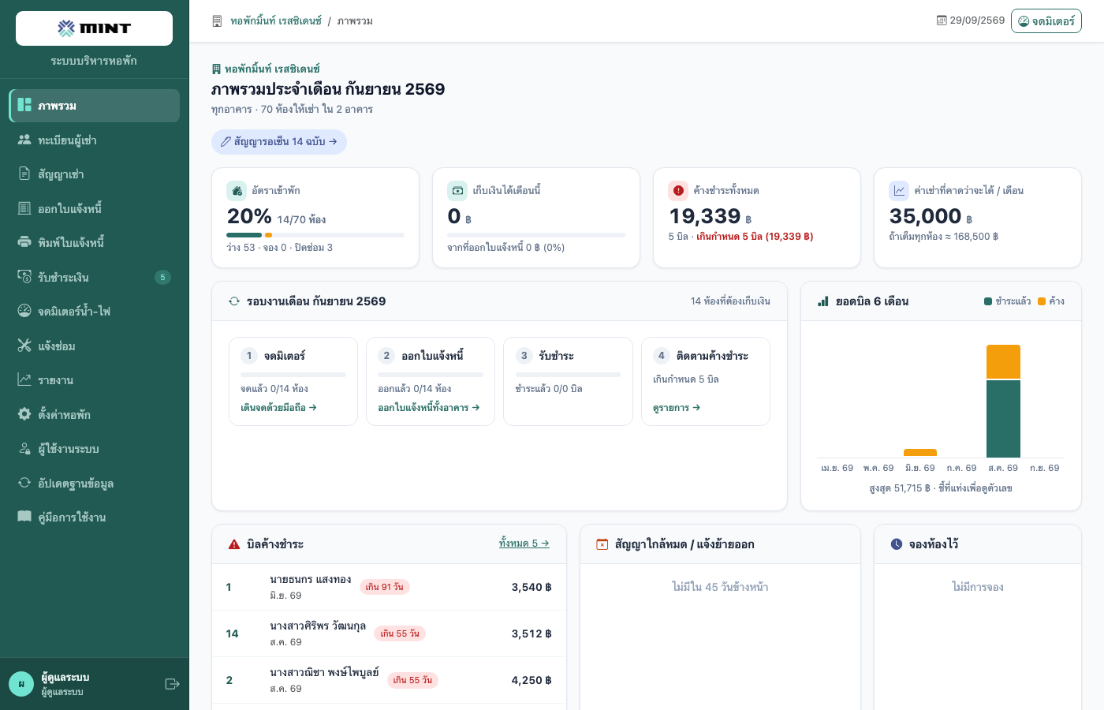The image size is (1104, 710).
Task: Click the occupancy rate progress bar
Action: pos(315,235)
